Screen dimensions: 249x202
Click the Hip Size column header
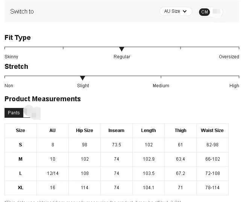(84, 131)
